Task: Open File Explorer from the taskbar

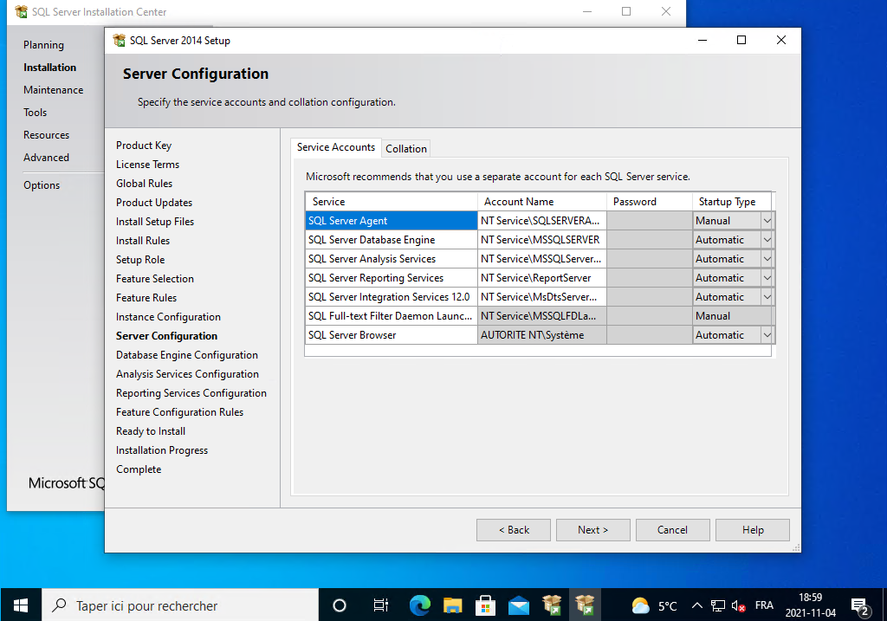Action: [x=452, y=605]
